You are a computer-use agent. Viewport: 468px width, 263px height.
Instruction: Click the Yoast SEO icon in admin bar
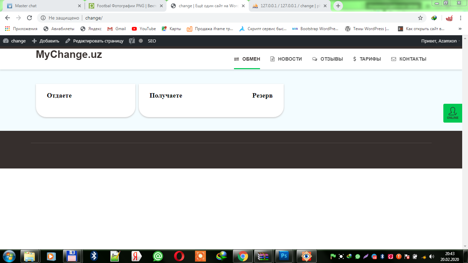click(132, 41)
